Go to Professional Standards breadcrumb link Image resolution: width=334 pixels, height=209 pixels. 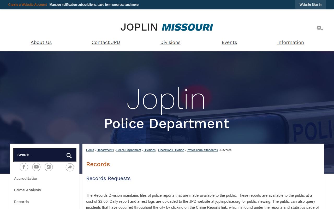coord(202,150)
